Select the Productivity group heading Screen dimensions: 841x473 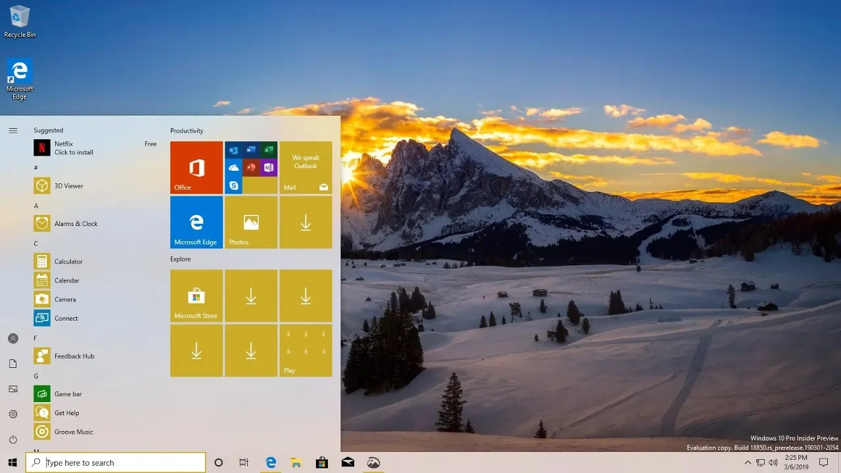(187, 131)
